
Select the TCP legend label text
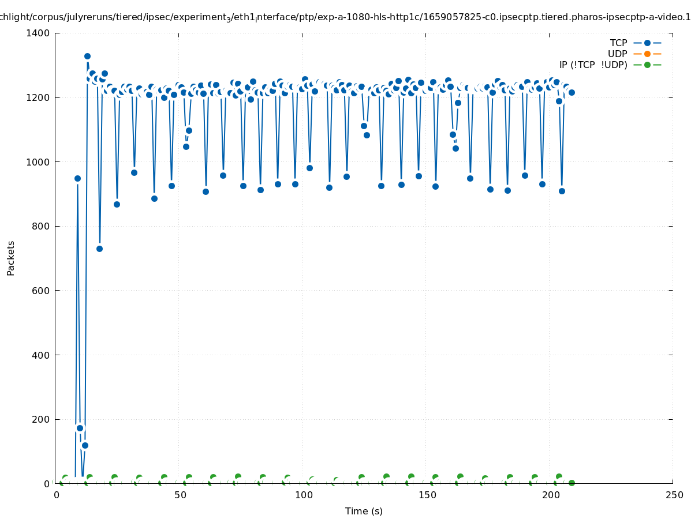coord(618,43)
